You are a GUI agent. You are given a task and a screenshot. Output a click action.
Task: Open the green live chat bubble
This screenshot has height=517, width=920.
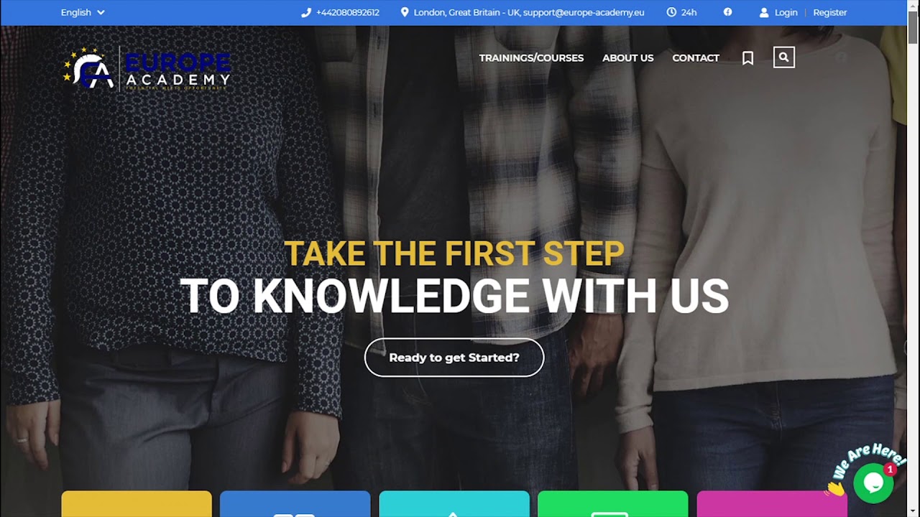tap(873, 483)
